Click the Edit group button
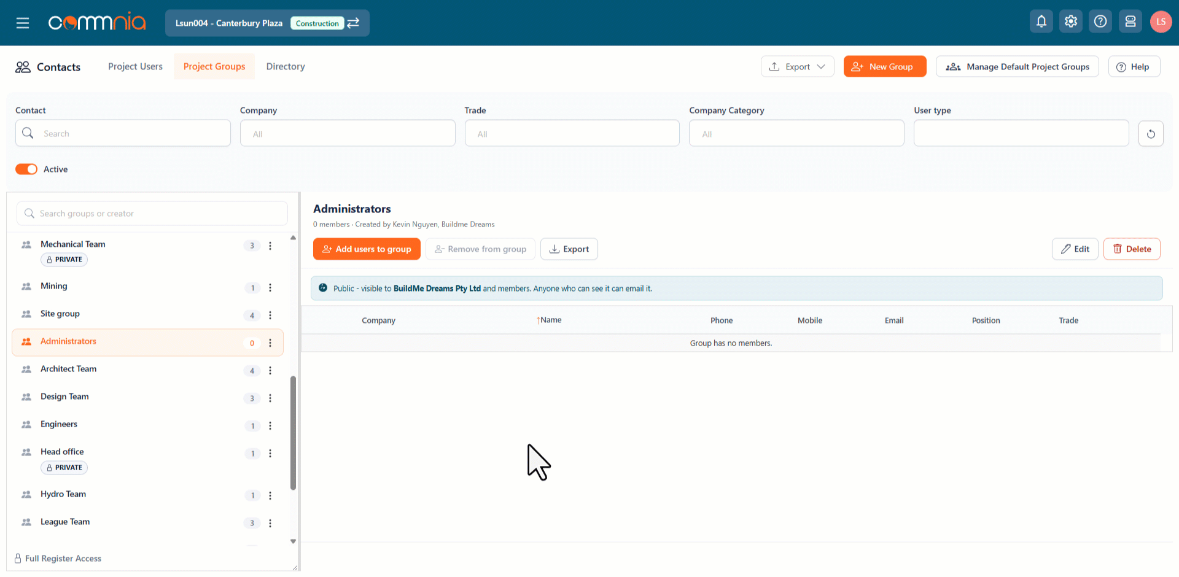The width and height of the screenshot is (1179, 577). click(x=1075, y=249)
